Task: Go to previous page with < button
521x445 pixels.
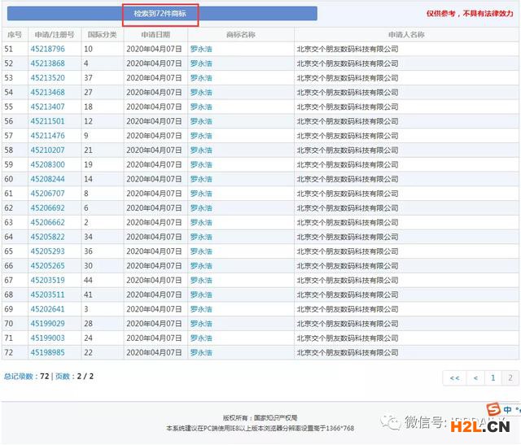Action: [x=475, y=378]
